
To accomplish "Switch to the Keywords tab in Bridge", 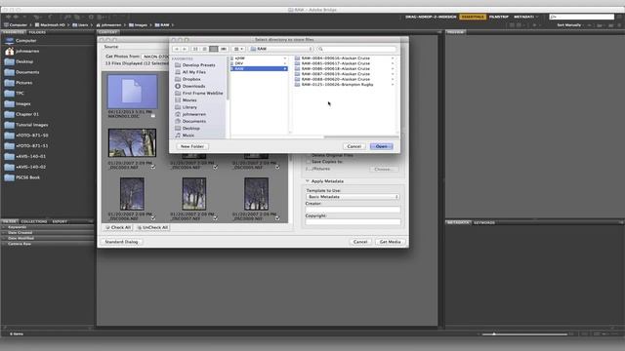I will pos(484,223).
